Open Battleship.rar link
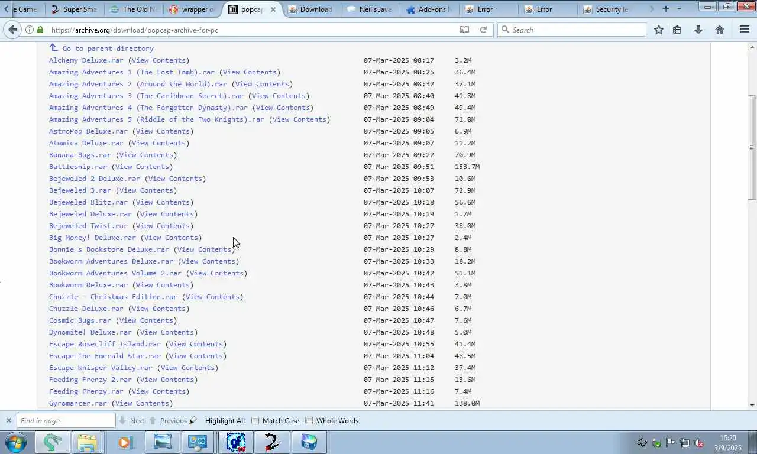 78,167
